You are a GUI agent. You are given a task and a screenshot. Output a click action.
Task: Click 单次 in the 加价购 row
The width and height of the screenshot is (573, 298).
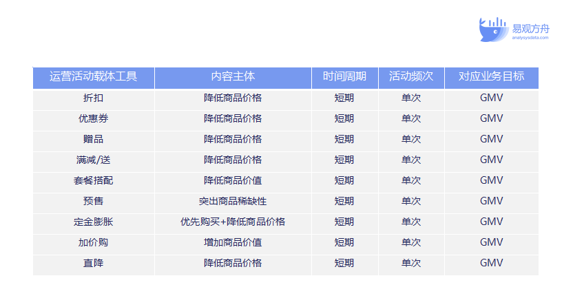[411, 242]
